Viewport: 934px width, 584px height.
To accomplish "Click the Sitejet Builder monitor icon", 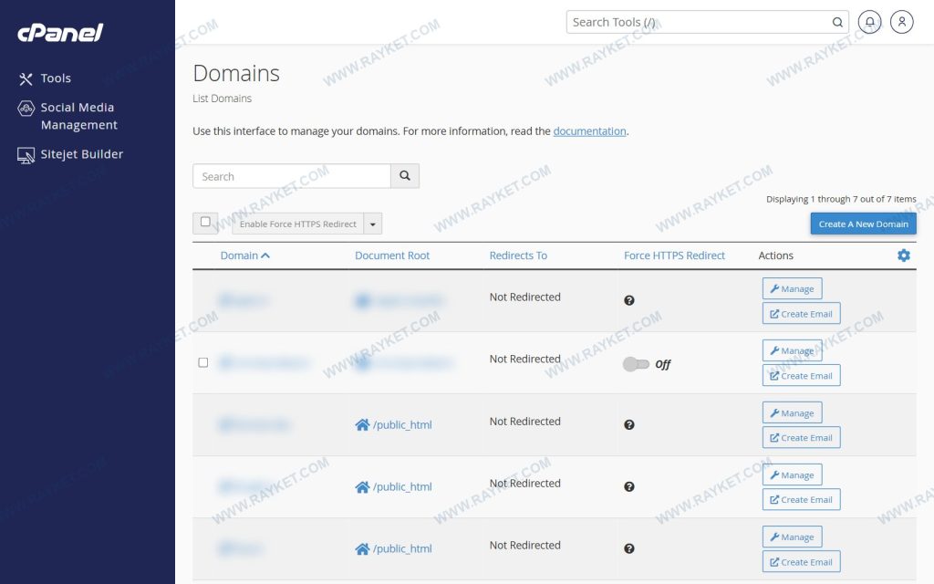I will 26,155.
